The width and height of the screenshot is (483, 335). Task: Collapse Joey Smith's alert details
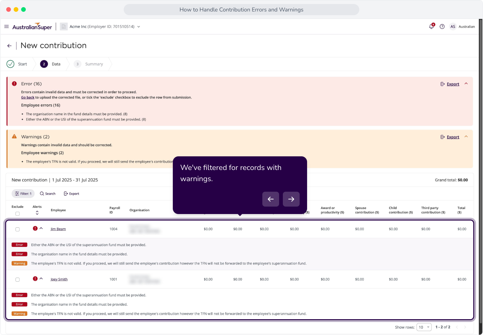coord(41,279)
